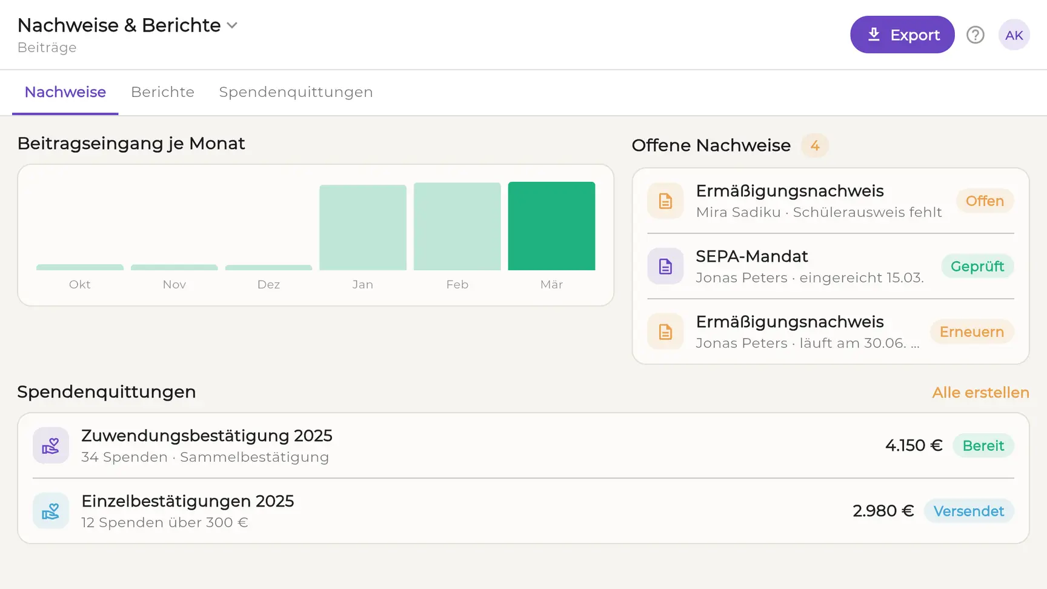The image size is (1047, 589).
Task: Switch to the Nachweise tab
Action: click(65, 92)
